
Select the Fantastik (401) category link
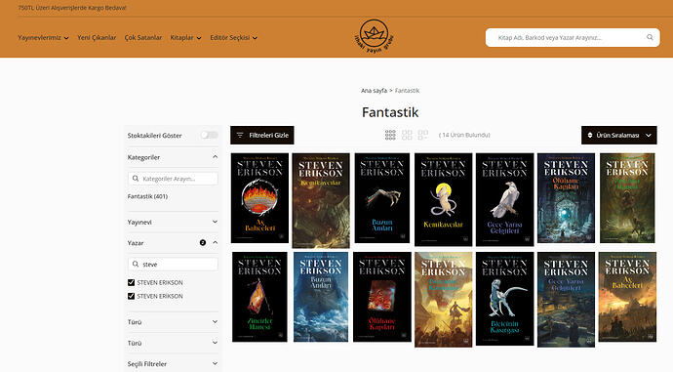pos(147,196)
